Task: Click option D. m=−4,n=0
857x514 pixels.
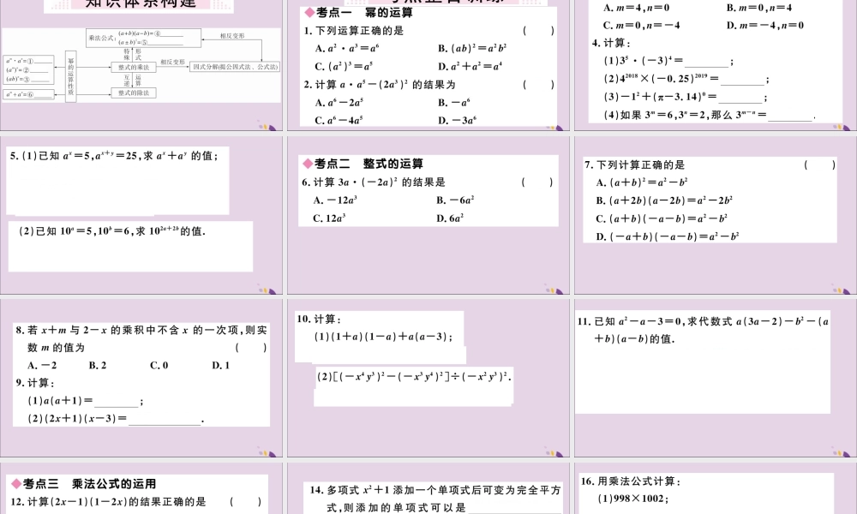Action: click(765, 25)
